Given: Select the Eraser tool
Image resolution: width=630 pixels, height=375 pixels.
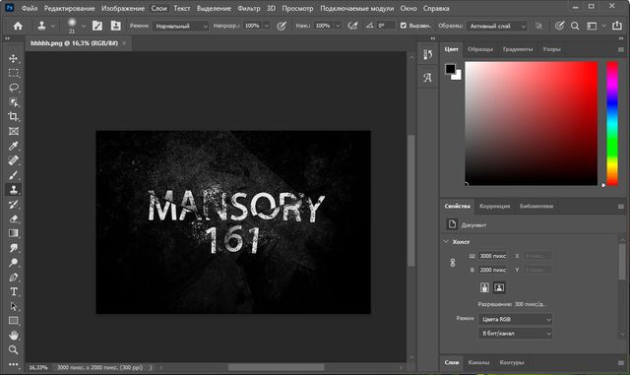Looking at the screenshot, I should (x=13, y=219).
